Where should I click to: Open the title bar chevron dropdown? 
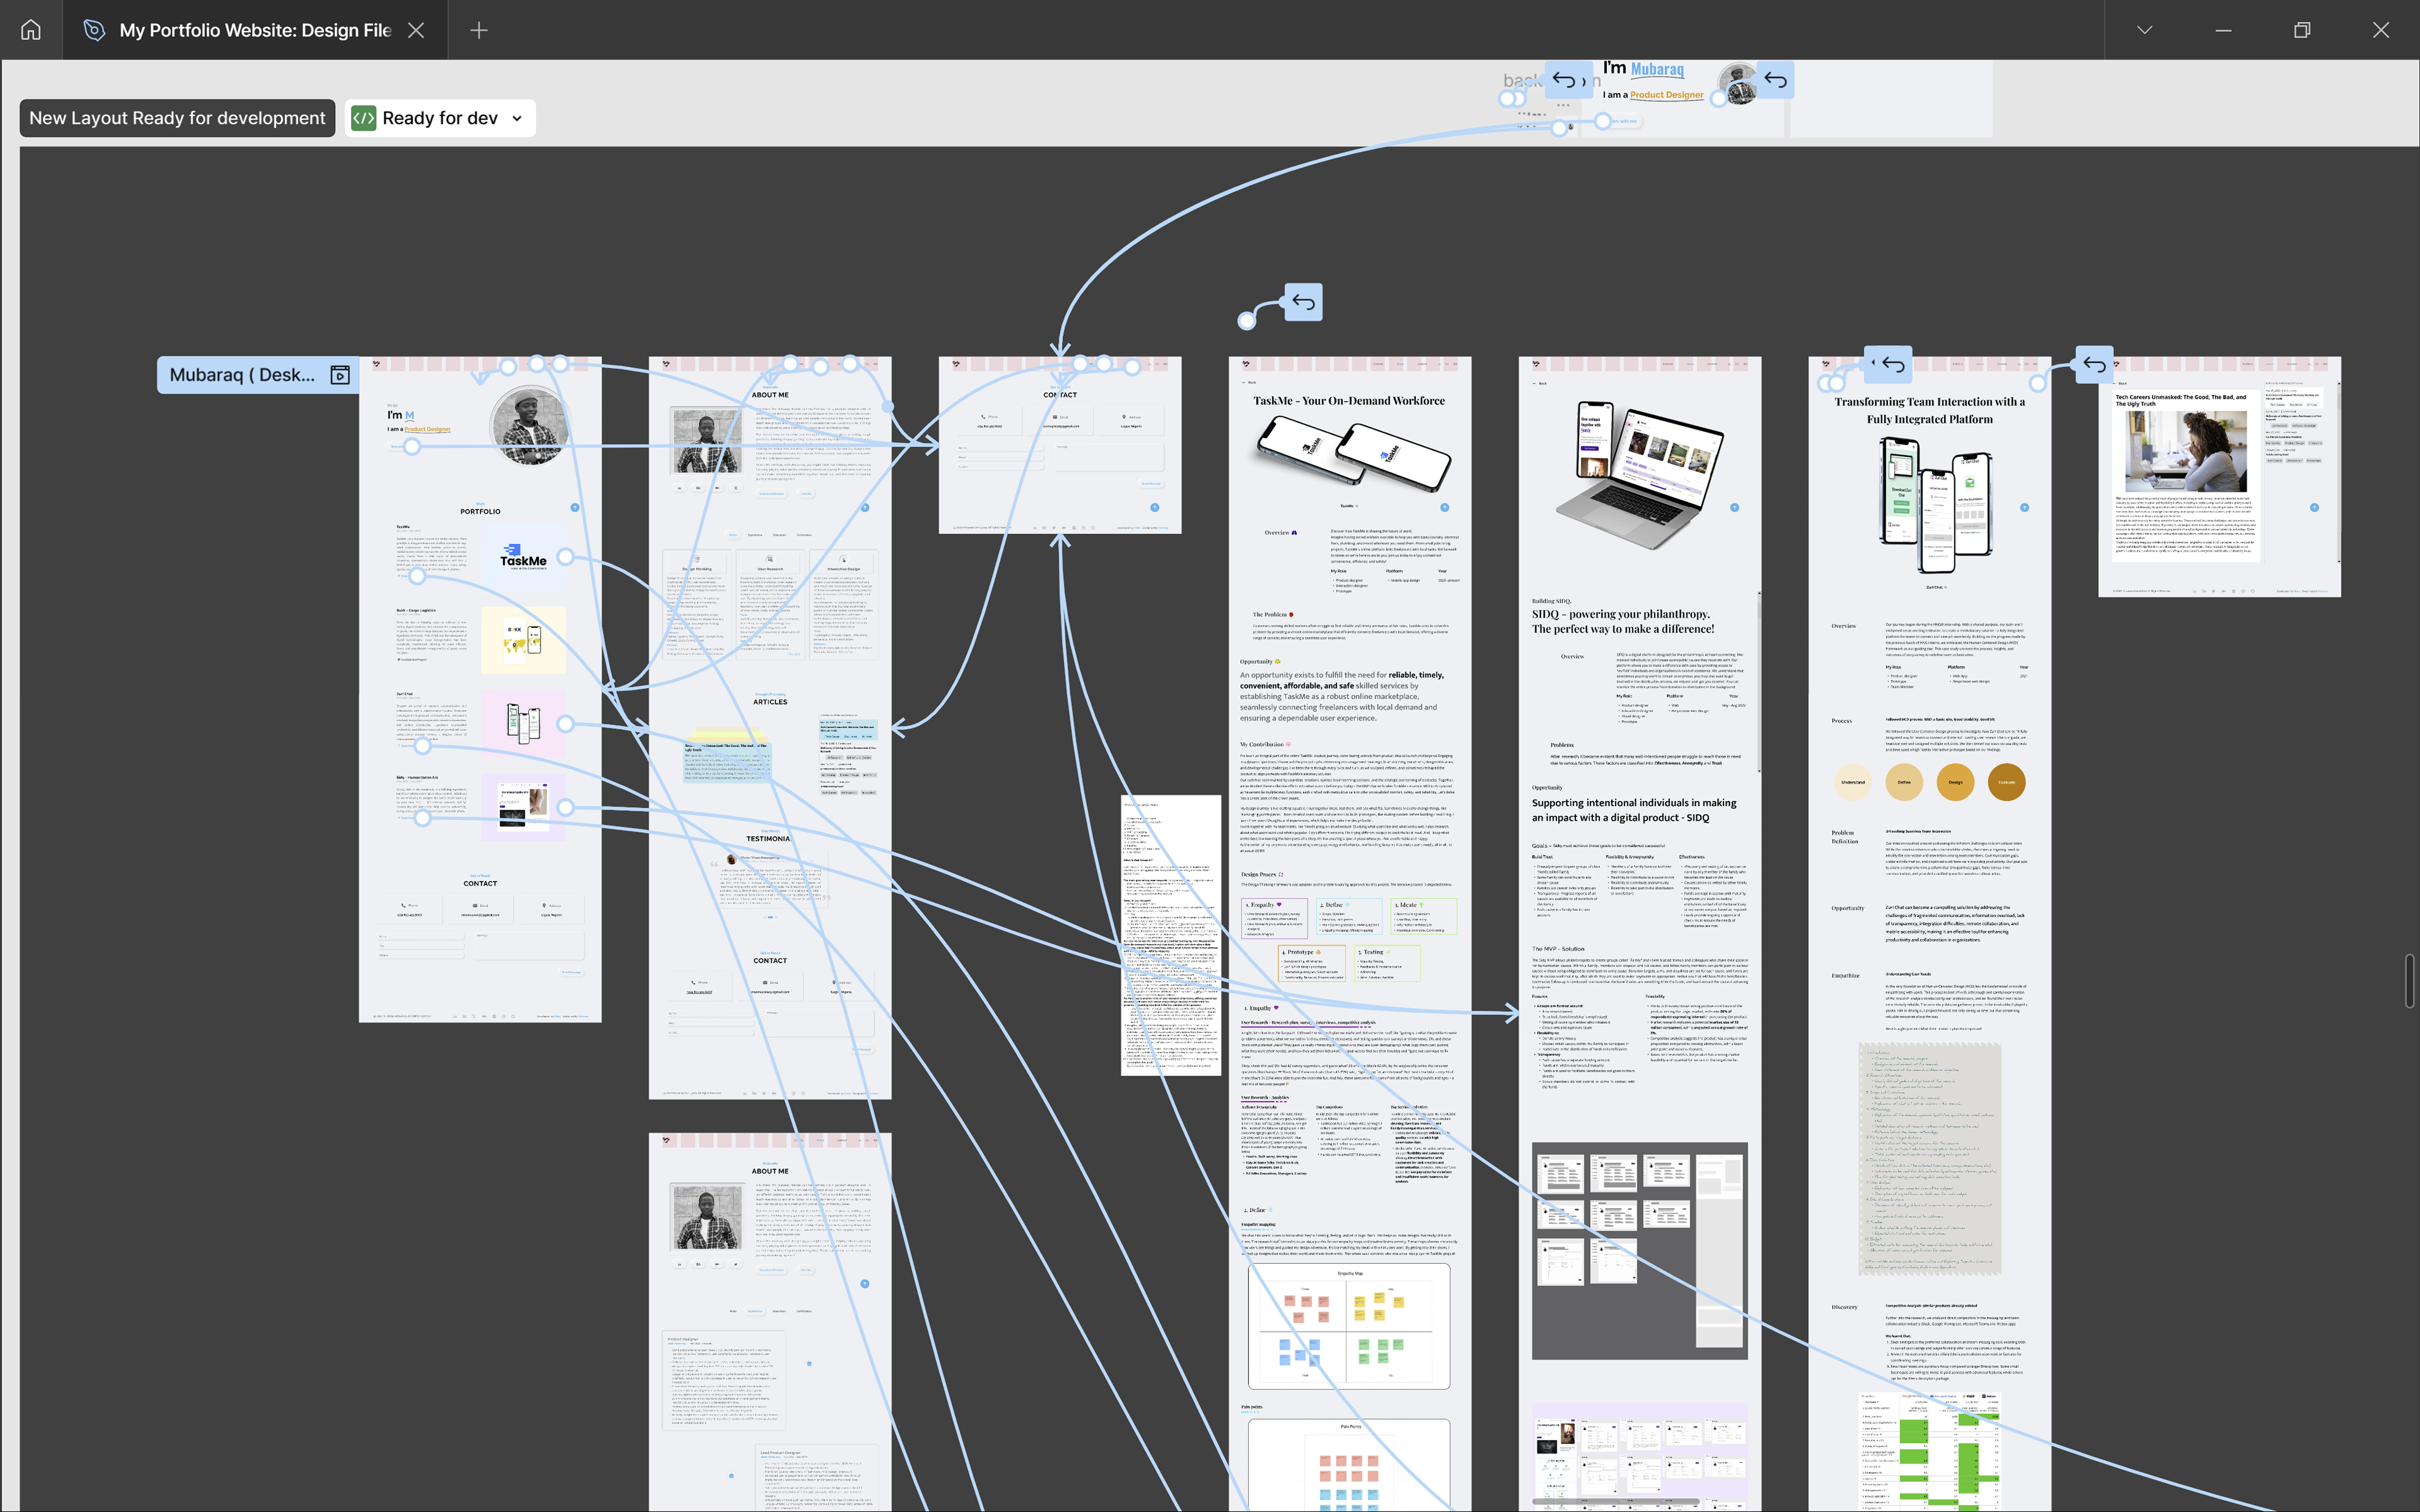pyautogui.click(x=2144, y=30)
